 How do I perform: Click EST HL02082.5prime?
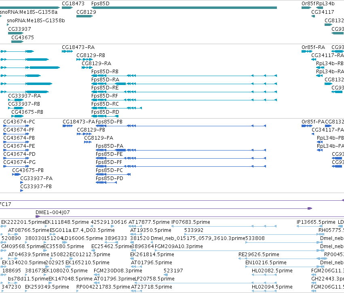272,271
